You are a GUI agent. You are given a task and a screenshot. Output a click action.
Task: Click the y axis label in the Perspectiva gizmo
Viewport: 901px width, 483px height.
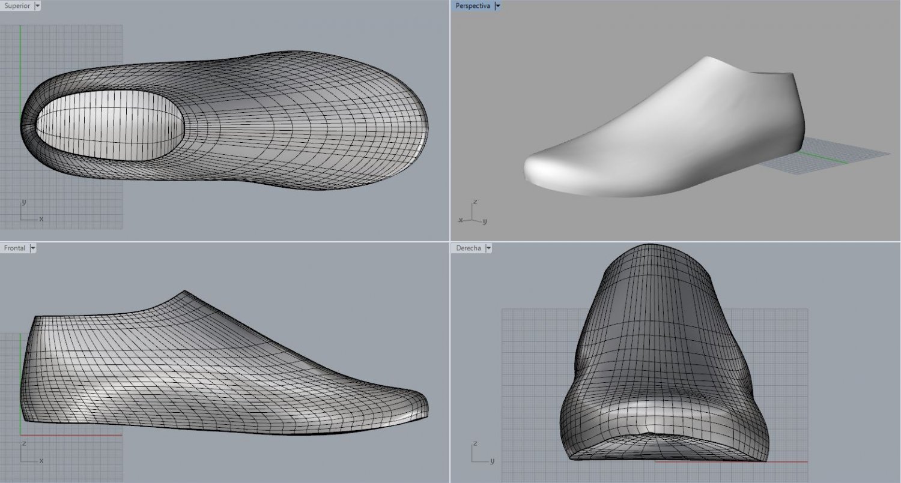coord(485,221)
